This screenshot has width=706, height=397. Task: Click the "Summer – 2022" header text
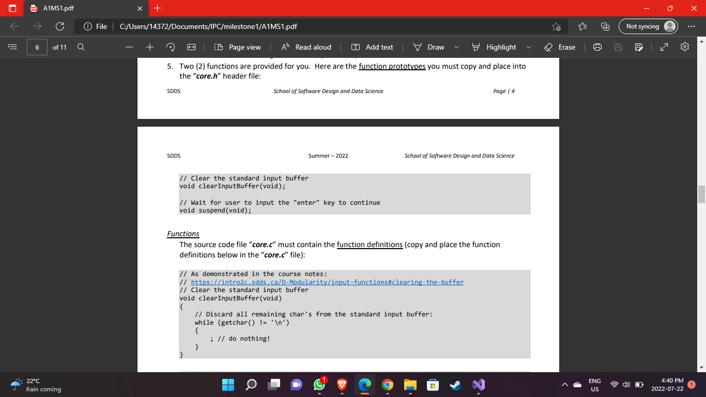pyautogui.click(x=328, y=156)
